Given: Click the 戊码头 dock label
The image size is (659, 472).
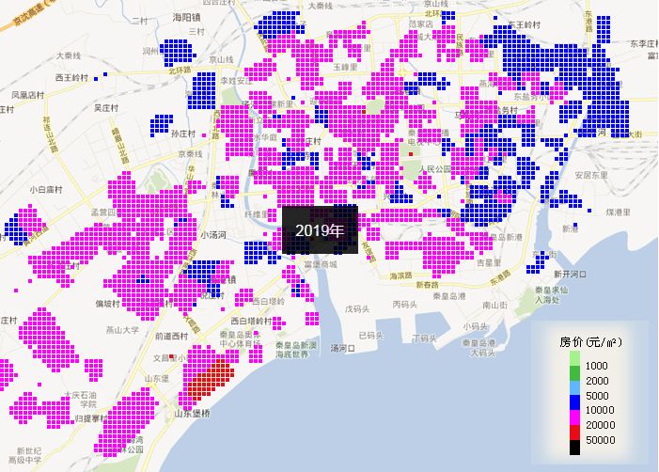Looking at the screenshot, I should [x=357, y=309].
